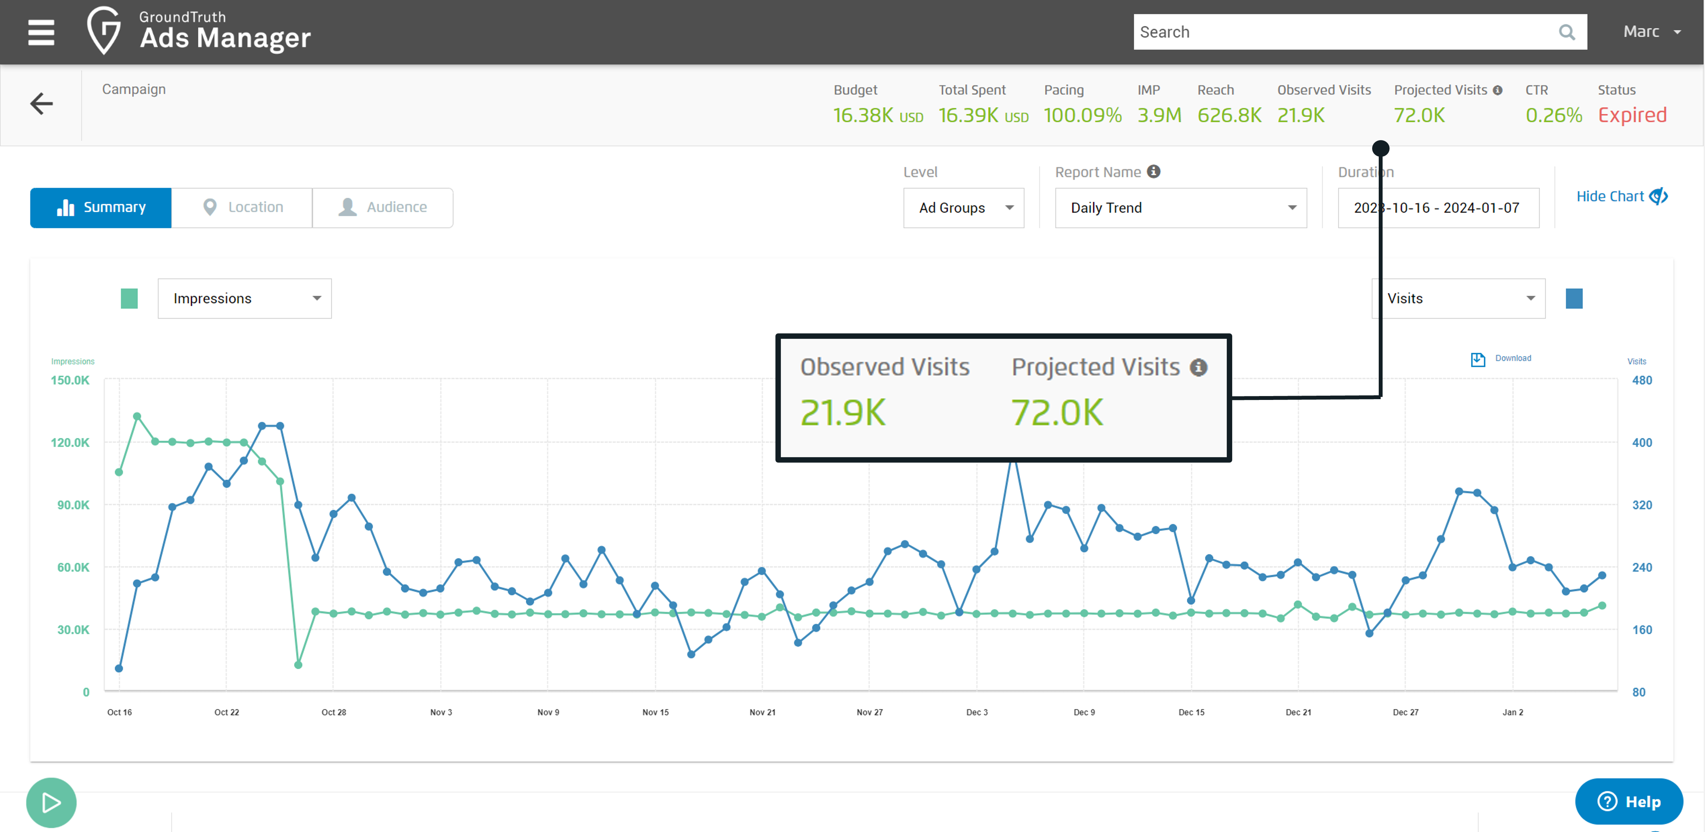This screenshot has height=832, width=1705.
Task: Click the Dec 3 axis label
Action: coord(976,712)
